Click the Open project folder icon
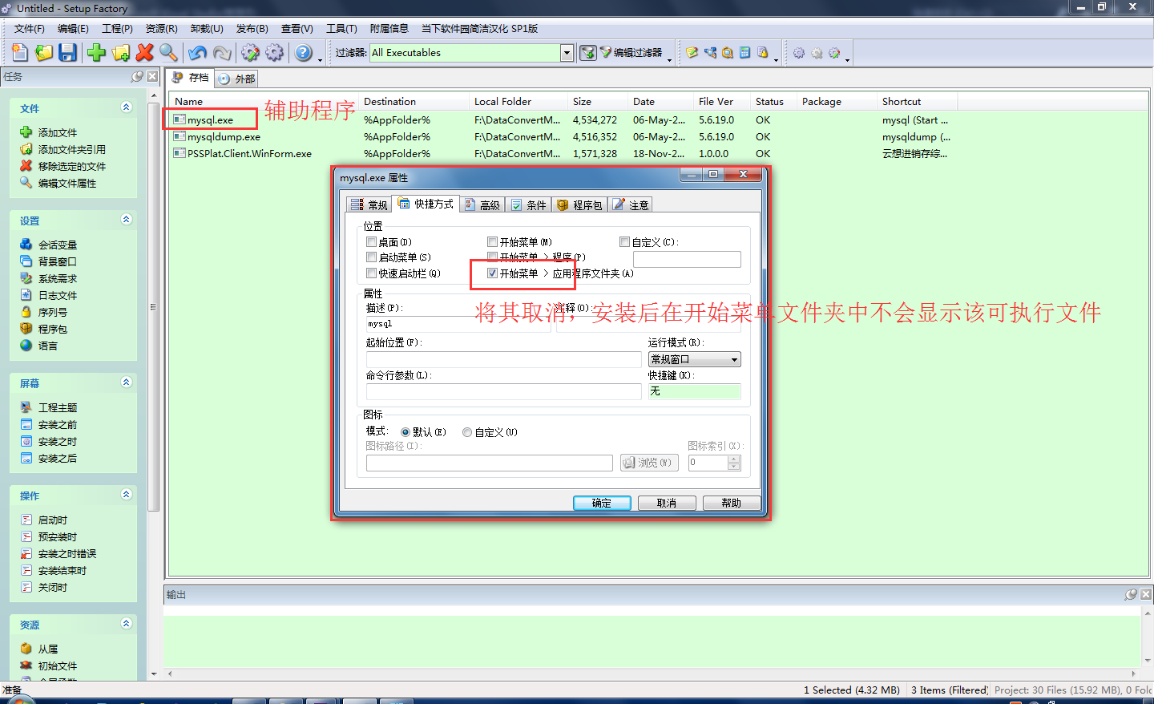The image size is (1154, 704). (44, 53)
